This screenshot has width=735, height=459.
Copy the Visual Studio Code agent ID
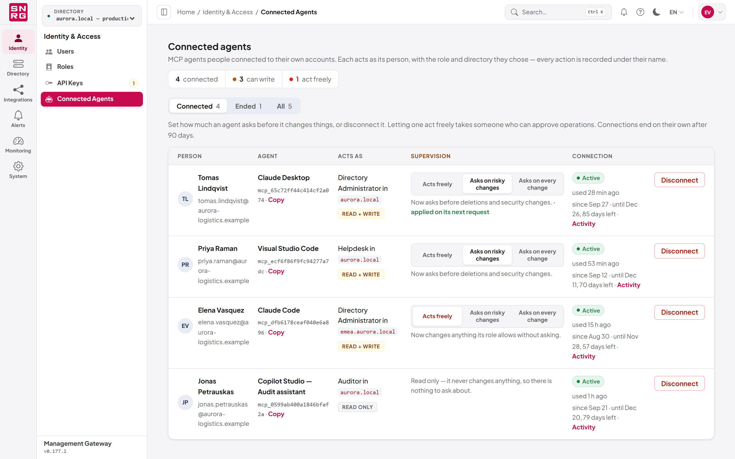(x=276, y=271)
